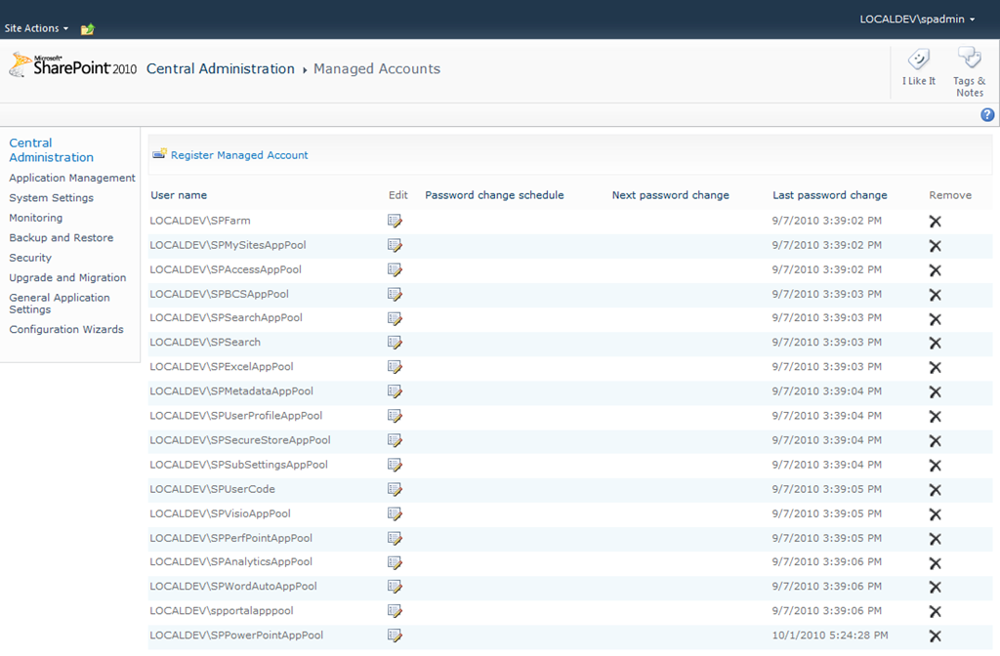Screen dimensions: 1000x656
Task: Click LOCALDEV\SPSecureStoreAppPool user name
Action: 240,440
